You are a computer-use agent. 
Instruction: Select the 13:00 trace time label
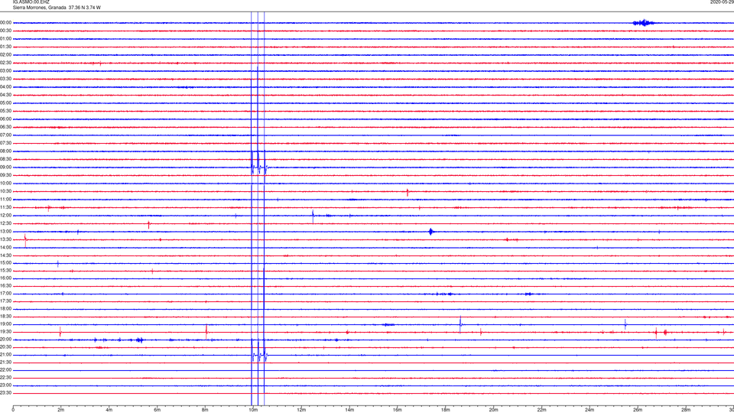tap(6, 231)
